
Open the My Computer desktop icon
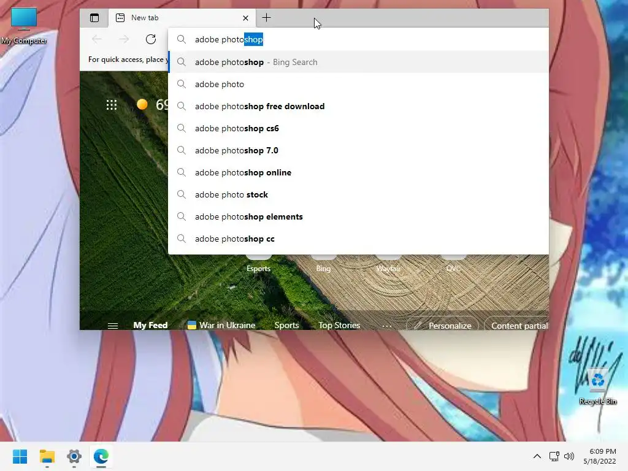tap(24, 26)
